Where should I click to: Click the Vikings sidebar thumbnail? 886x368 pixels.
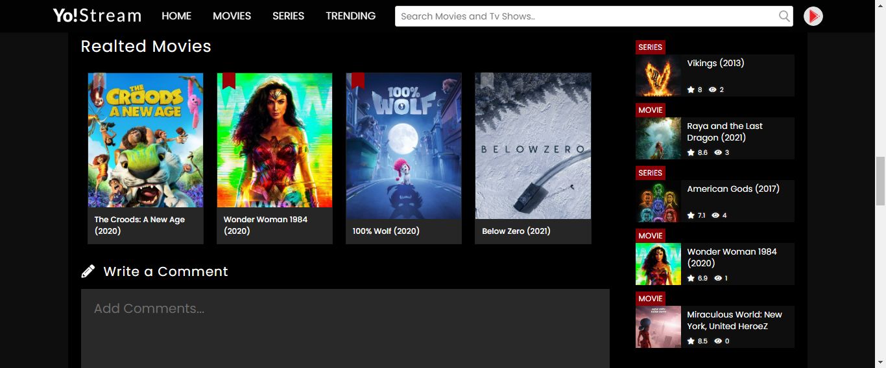point(658,75)
